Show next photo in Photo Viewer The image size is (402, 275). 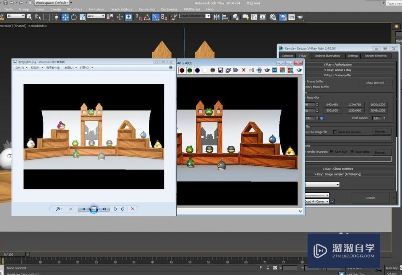105,209
